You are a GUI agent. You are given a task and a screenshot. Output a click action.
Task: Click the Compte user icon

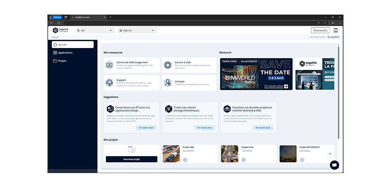168,83
